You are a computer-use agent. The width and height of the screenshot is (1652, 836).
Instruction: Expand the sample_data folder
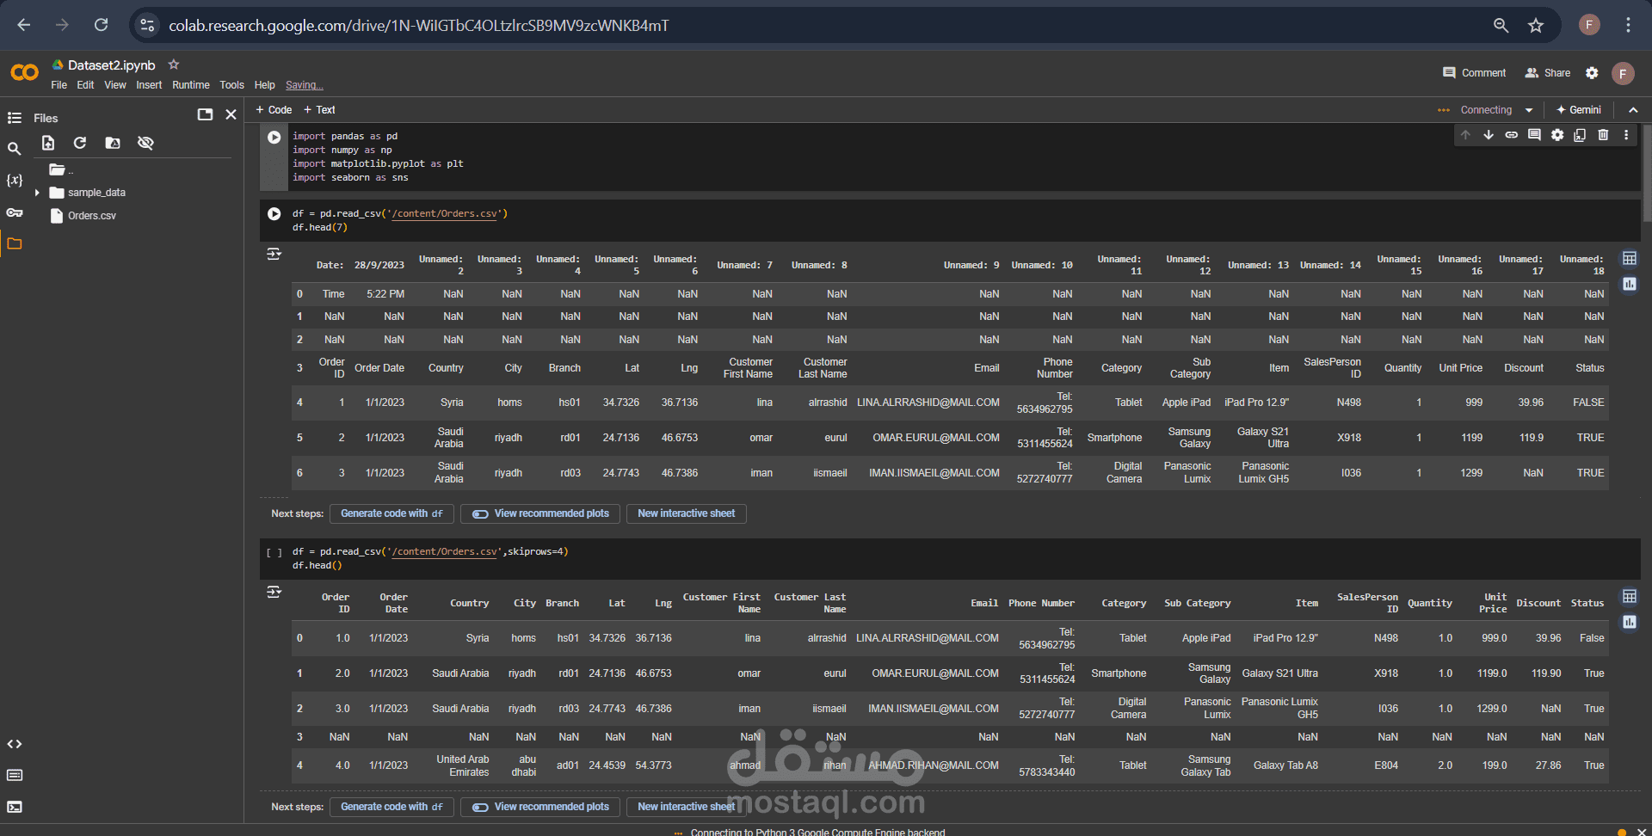click(x=37, y=193)
